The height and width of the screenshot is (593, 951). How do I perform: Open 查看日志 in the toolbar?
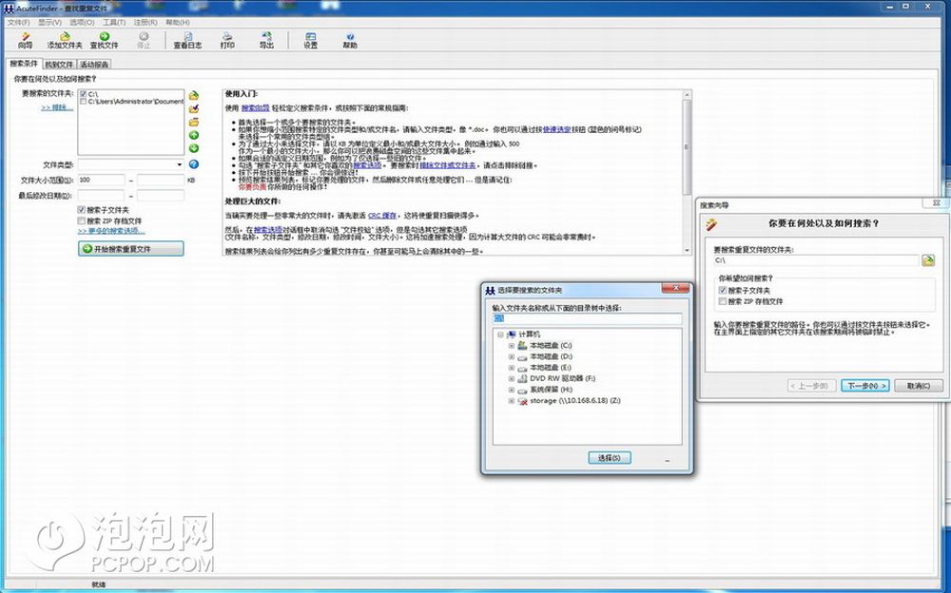point(187,41)
